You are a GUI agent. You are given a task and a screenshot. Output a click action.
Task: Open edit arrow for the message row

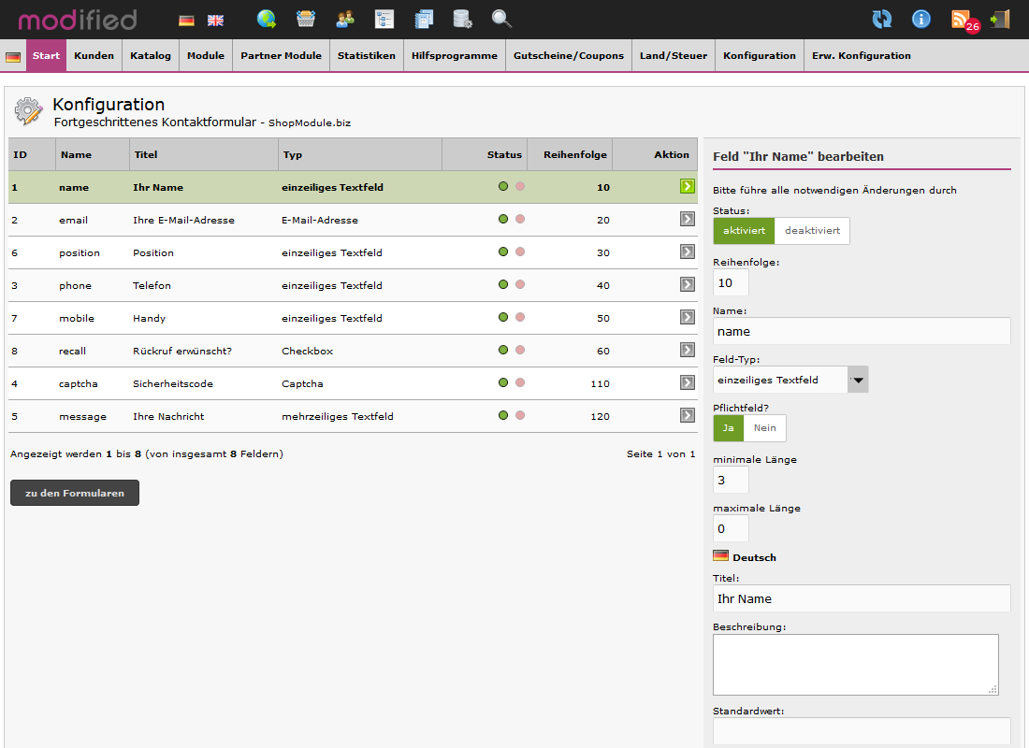point(688,415)
